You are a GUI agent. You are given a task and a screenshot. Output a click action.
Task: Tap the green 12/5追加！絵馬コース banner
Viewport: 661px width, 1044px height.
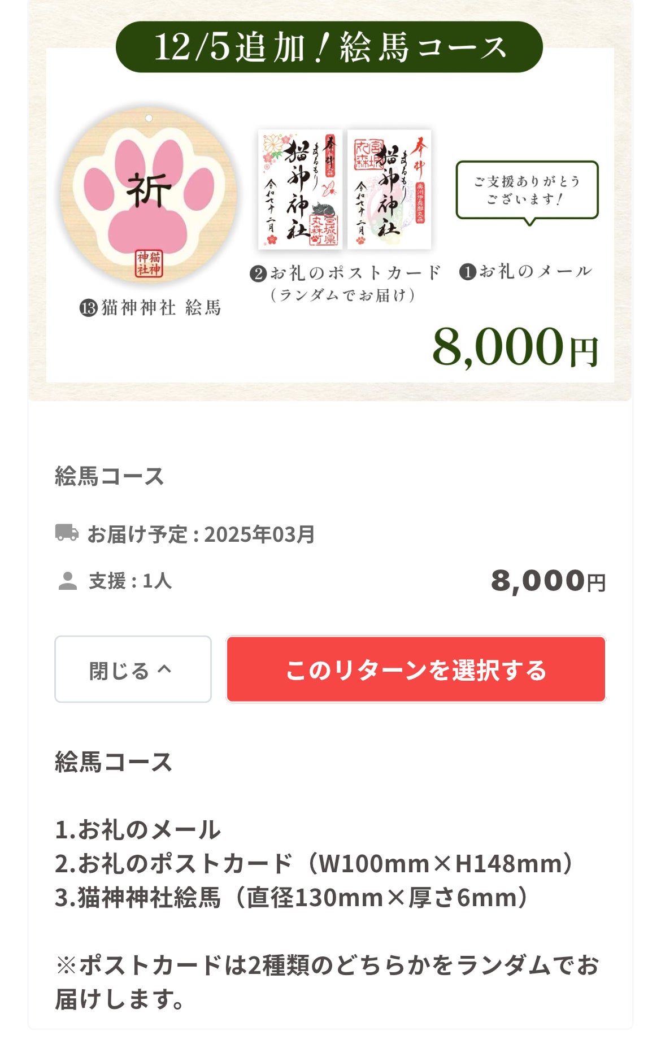[x=329, y=47]
